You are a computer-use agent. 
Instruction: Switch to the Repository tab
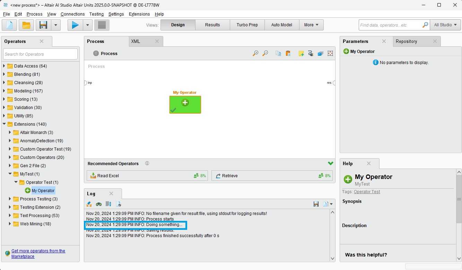[406, 42]
